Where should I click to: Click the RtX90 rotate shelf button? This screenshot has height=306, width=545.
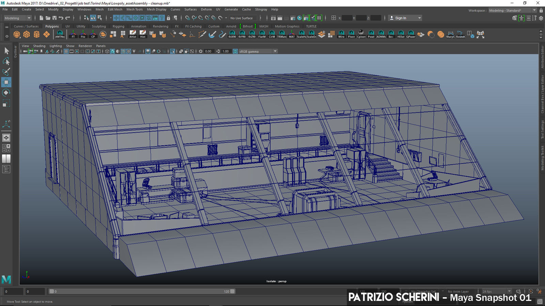[x=232, y=34]
